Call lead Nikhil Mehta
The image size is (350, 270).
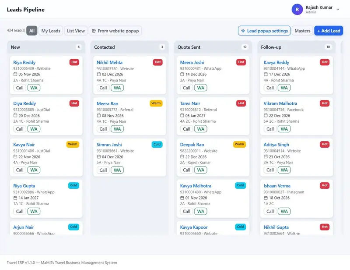(x=103, y=88)
